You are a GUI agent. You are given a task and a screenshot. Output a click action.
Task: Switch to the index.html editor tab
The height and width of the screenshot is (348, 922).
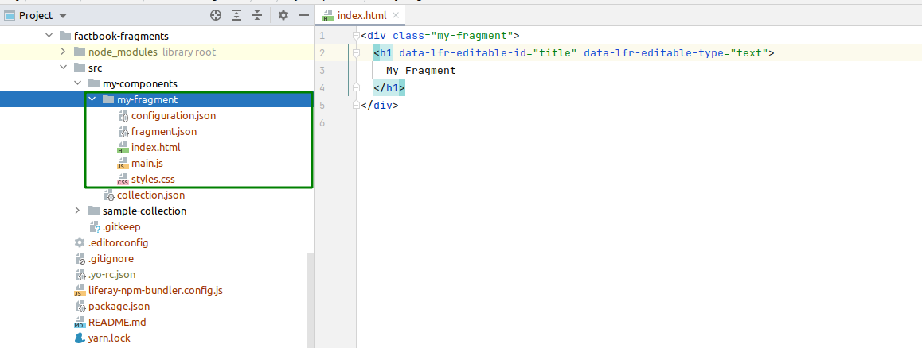point(361,15)
